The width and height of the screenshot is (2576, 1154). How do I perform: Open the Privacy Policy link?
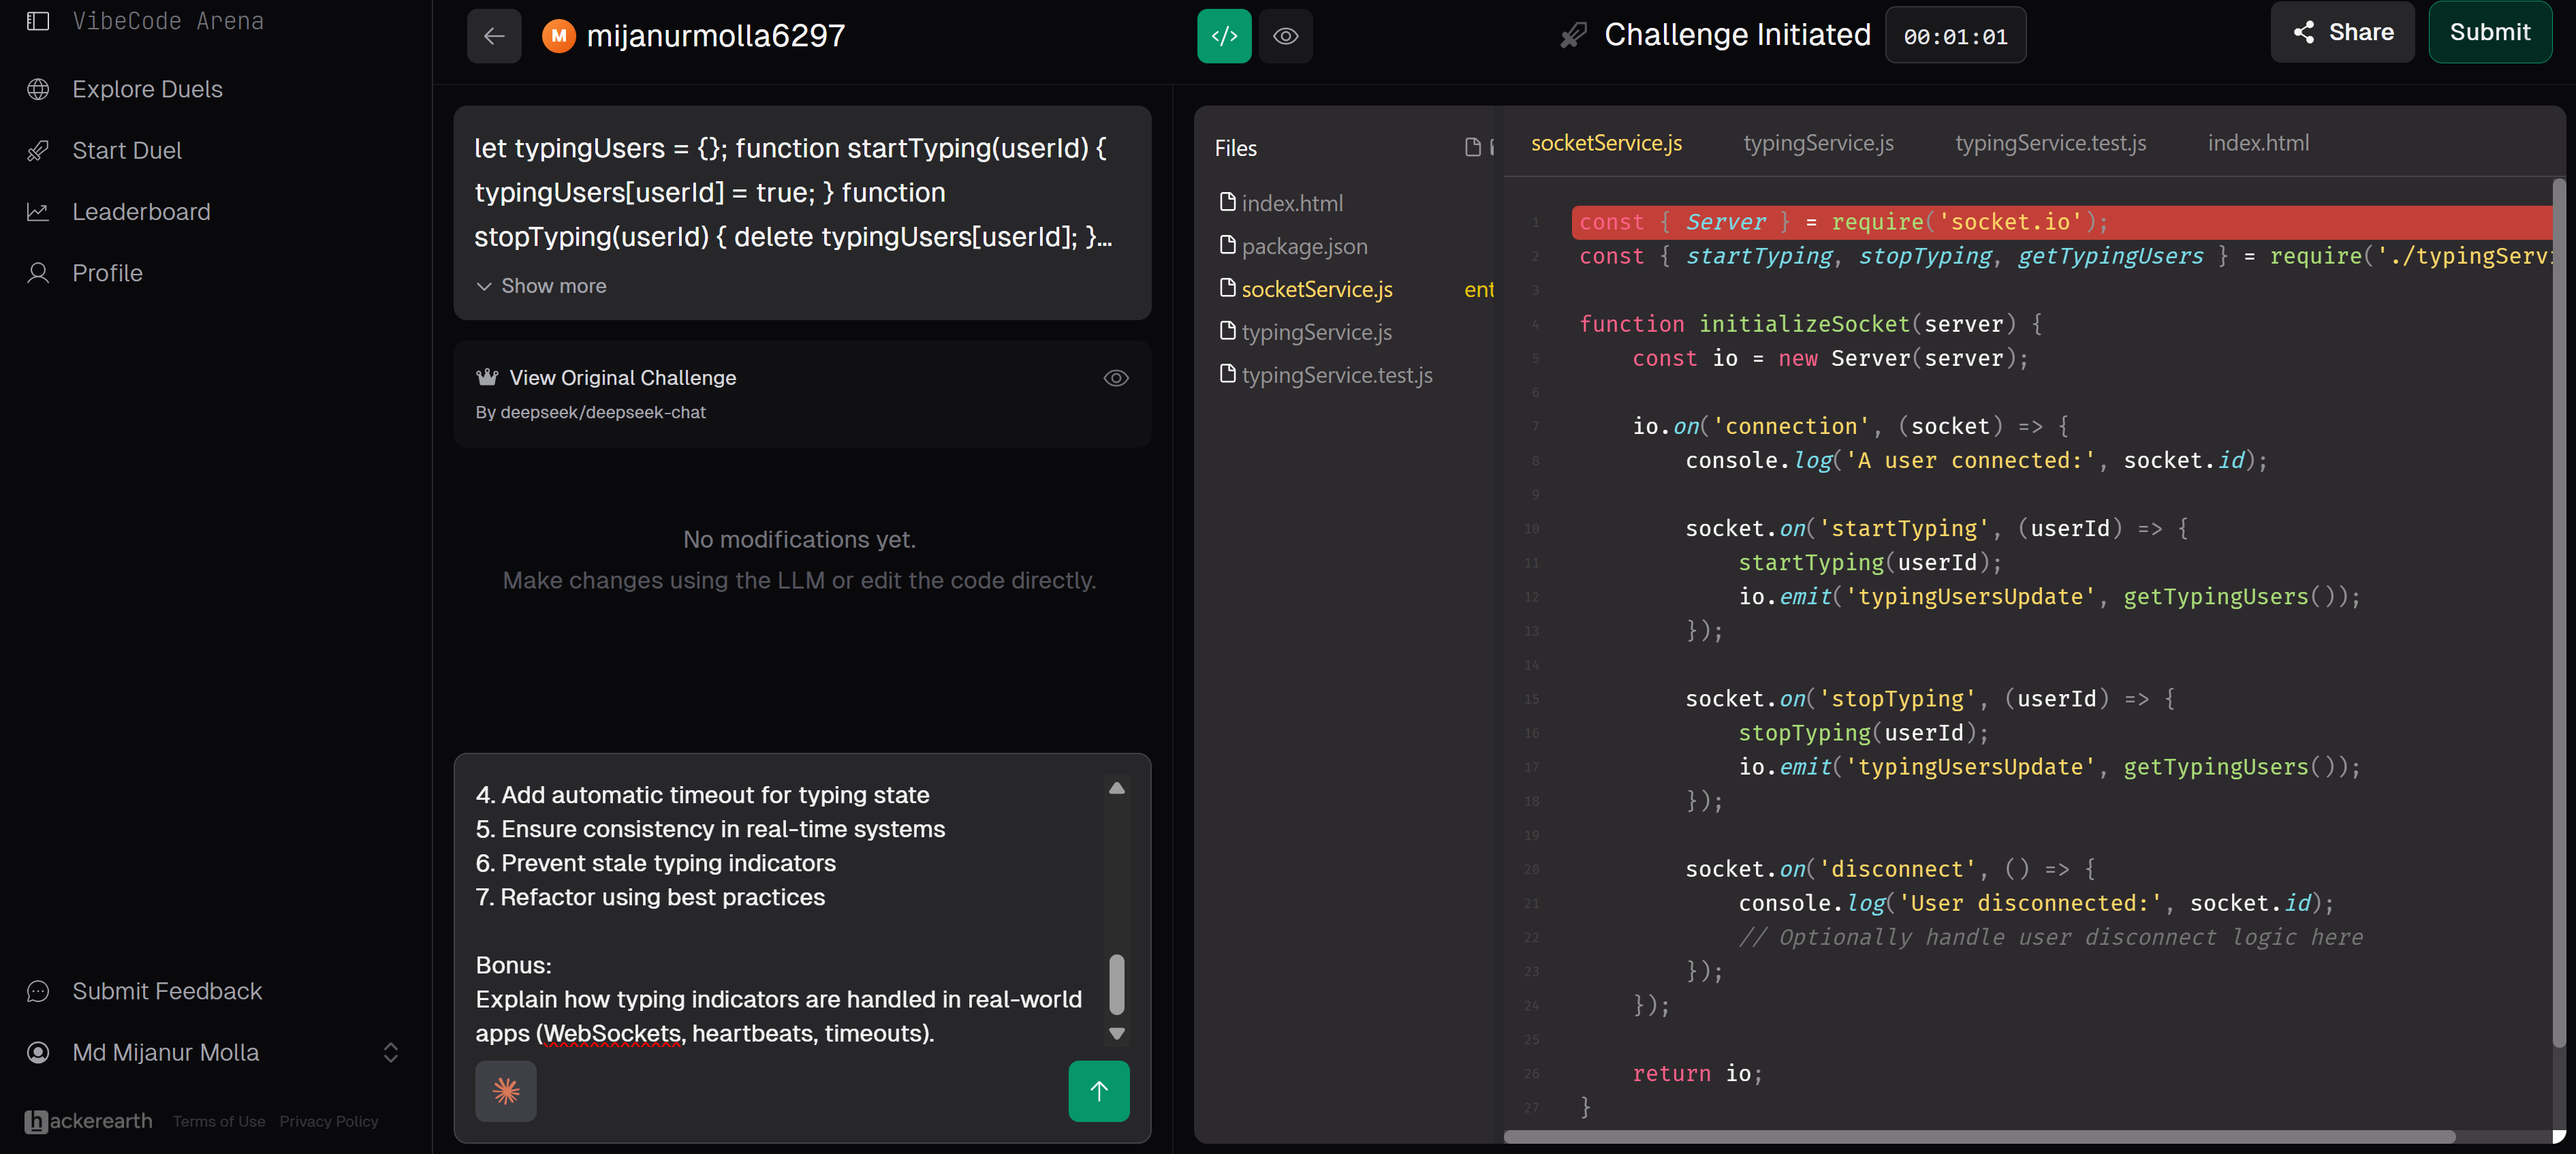[329, 1121]
